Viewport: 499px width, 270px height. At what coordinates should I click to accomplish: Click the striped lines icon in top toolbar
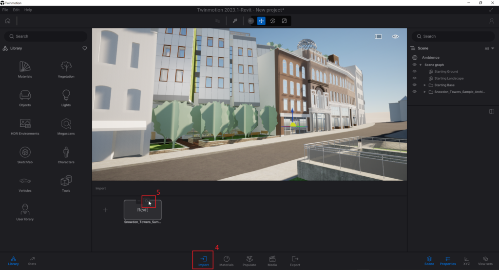[217, 21]
